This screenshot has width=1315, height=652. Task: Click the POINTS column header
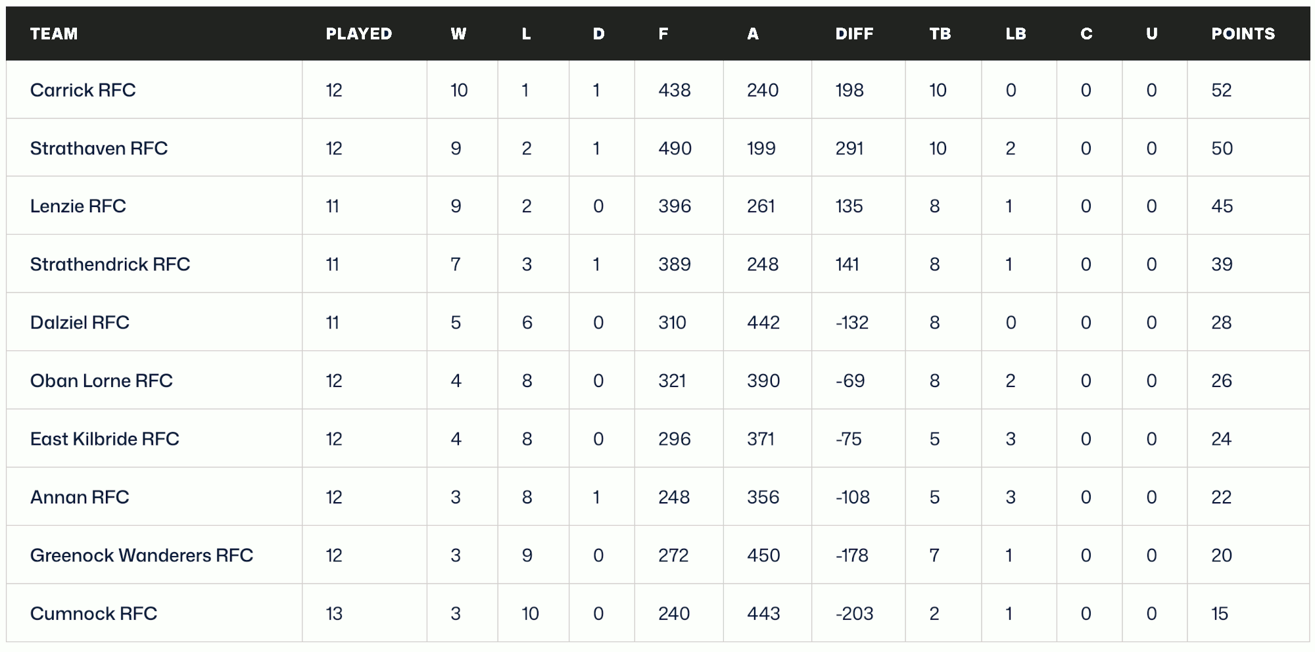pyautogui.click(x=1243, y=34)
